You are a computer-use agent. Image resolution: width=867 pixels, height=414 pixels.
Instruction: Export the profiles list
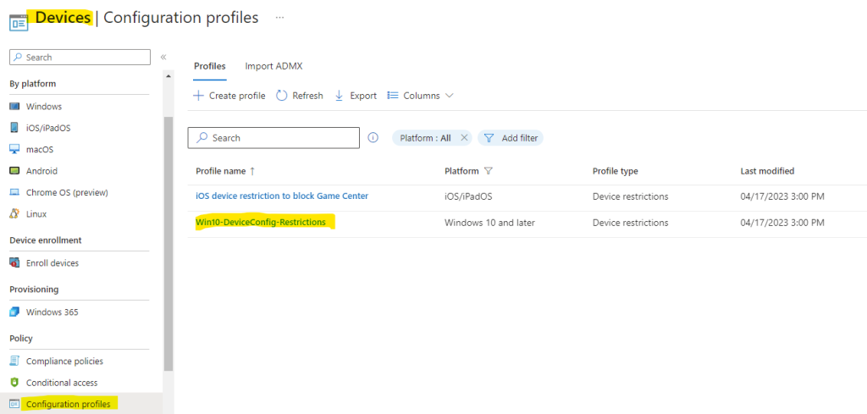click(356, 96)
